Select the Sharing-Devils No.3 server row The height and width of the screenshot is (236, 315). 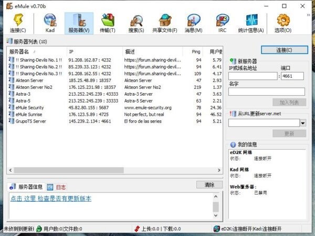[115, 74]
